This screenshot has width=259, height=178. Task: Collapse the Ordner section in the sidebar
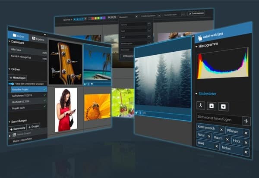[x=9, y=69]
